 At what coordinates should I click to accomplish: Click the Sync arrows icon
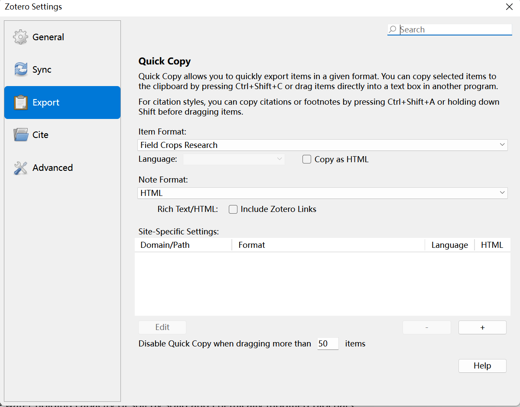20,70
